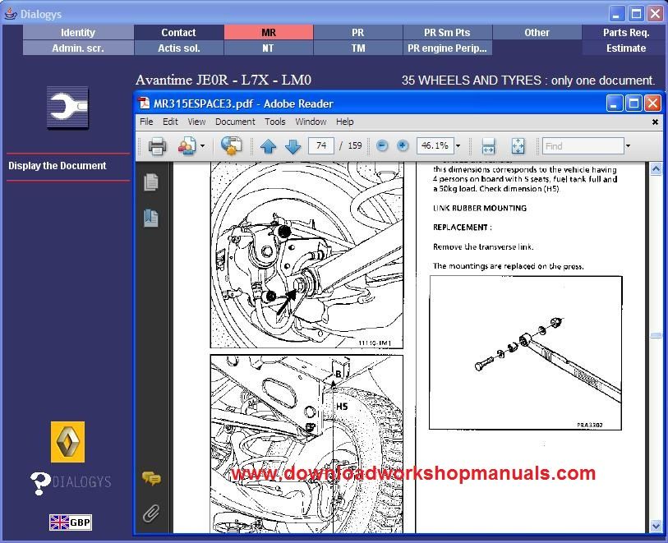This screenshot has width=668, height=543.
Task: Click the Display the Document link
Action: click(x=57, y=166)
